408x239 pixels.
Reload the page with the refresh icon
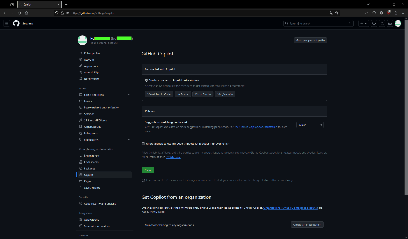(x=20, y=13)
